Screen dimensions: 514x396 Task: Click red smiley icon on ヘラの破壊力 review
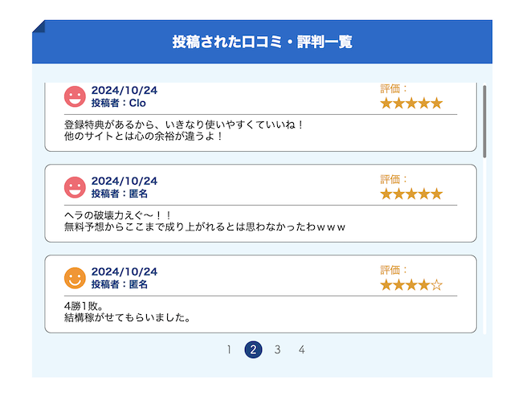[75, 187]
